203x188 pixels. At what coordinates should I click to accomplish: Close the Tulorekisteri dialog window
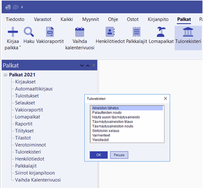165,99
